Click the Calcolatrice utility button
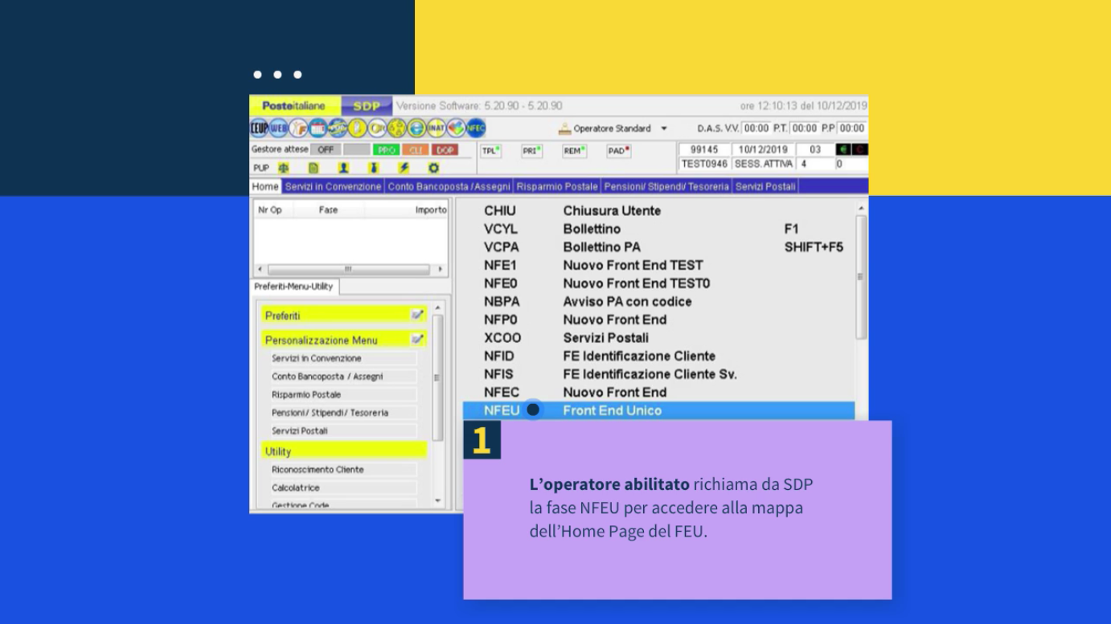The width and height of the screenshot is (1111, 624). (343, 487)
